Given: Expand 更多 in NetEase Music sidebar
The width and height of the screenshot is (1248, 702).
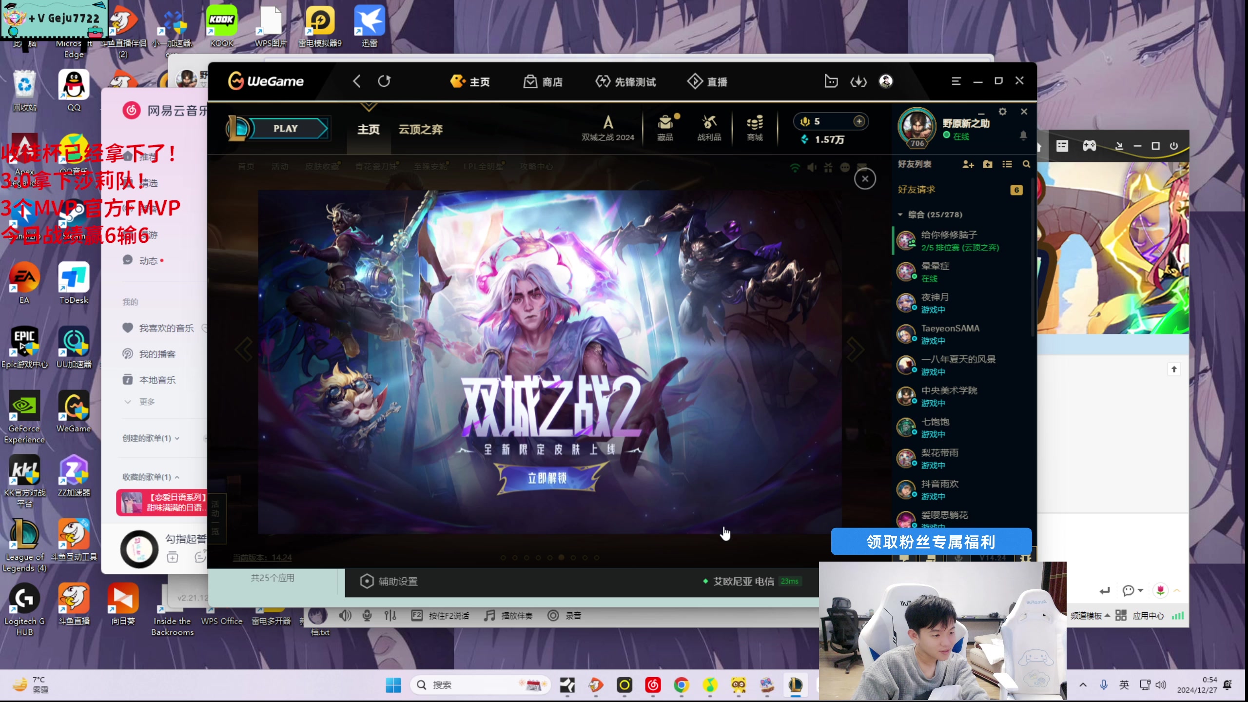Looking at the screenshot, I should (139, 402).
